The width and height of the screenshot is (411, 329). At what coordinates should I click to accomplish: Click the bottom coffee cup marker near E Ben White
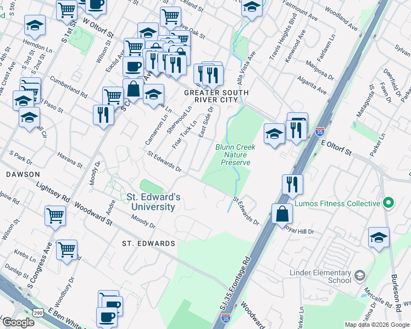pyautogui.click(x=107, y=317)
